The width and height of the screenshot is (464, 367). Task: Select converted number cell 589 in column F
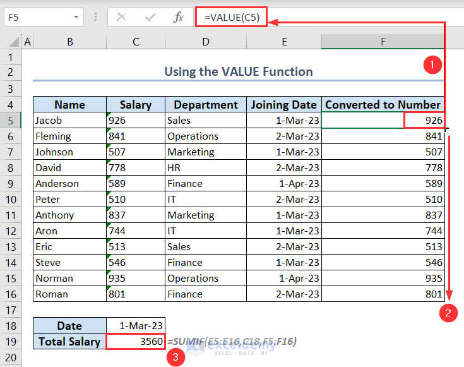pos(383,183)
